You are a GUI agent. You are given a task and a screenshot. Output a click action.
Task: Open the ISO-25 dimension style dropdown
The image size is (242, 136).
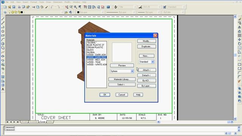click(x=160, y=7)
